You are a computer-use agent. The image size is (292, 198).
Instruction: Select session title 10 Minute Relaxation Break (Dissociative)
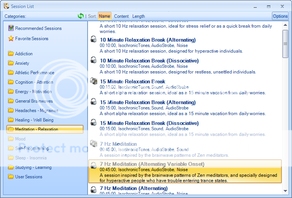click(149, 61)
